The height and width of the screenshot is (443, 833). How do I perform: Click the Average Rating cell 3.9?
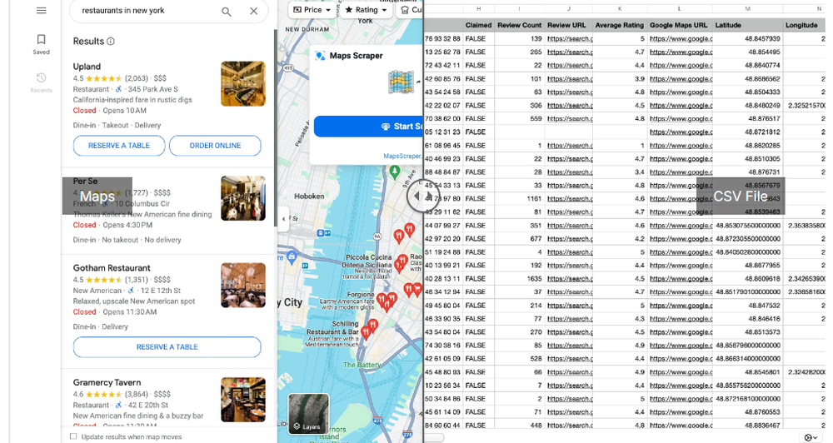[620, 78]
